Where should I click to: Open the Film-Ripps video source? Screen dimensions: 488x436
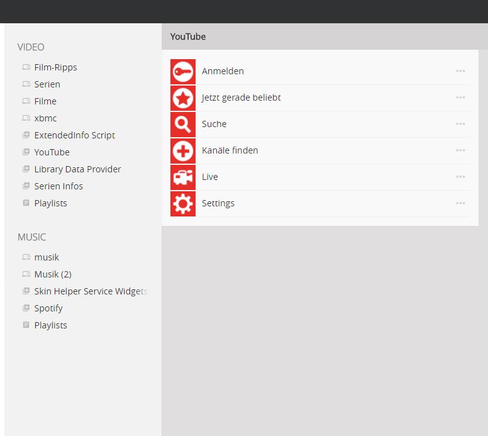point(56,67)
